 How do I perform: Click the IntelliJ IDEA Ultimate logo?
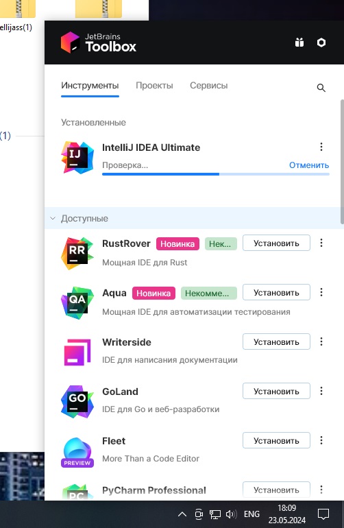(77, 158)
